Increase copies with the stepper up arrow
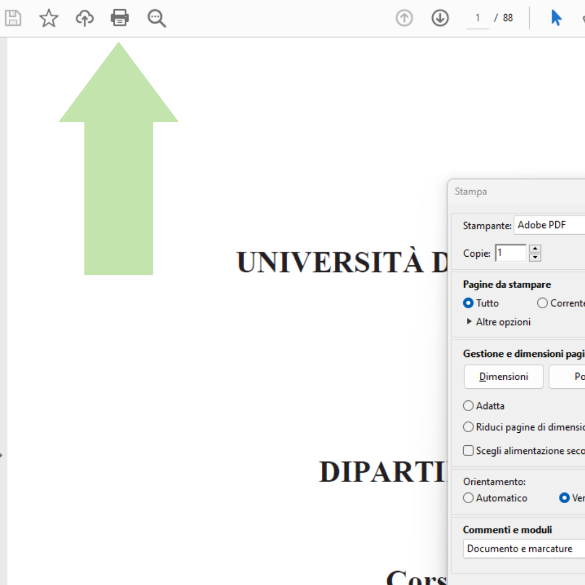The height and width of the screenshot is (585, 585). click(x=535, y=249)
